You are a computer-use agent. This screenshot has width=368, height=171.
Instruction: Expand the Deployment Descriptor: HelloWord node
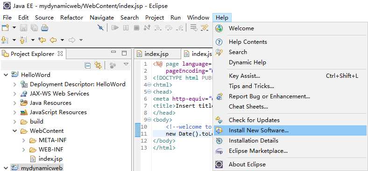(15, 84)
